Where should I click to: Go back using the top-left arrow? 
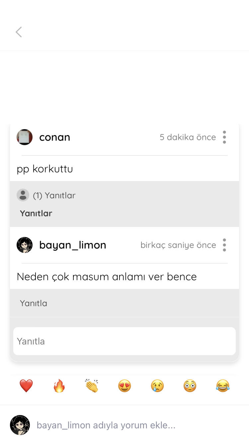point(19,32)
